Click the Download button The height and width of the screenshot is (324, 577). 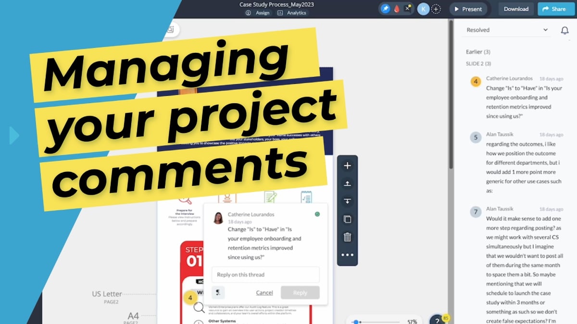point(516,9)
